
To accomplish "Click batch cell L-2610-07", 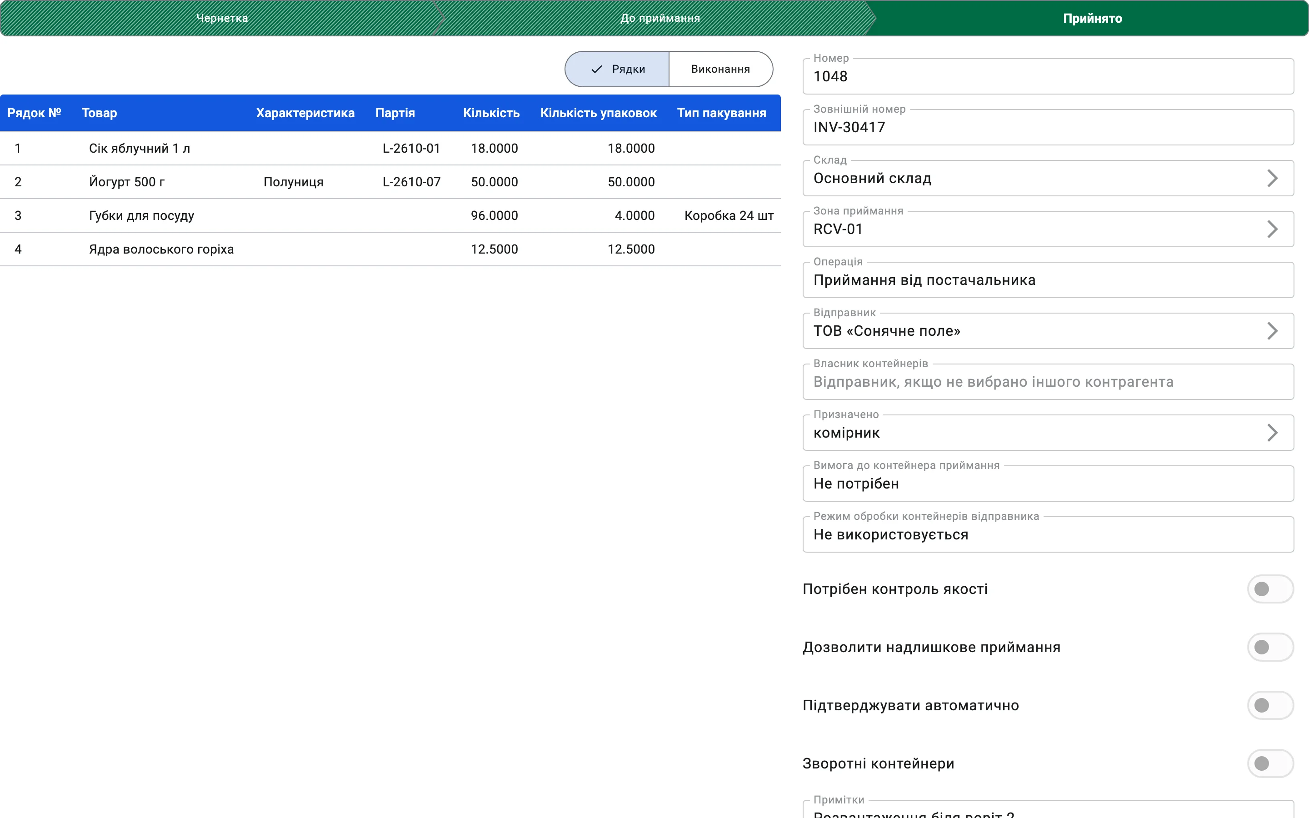I will point(411,182).
